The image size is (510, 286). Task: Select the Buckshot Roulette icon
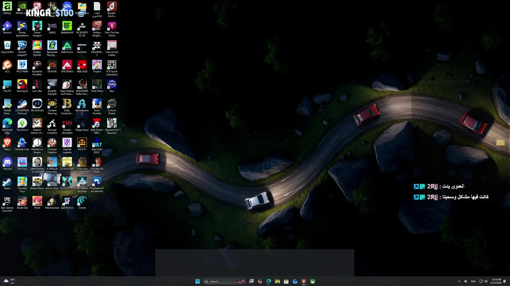pos(37,68)
